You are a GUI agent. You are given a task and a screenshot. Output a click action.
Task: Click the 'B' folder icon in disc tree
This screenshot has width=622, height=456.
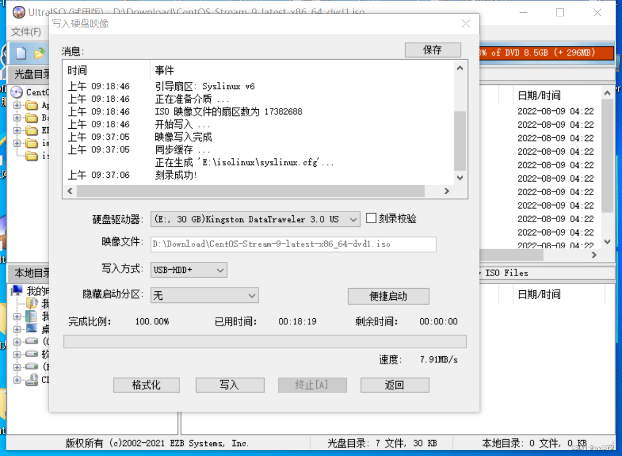32,118
